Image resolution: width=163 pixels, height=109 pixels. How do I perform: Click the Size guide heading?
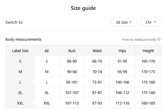pyautogui.click(x=83, y=8)
